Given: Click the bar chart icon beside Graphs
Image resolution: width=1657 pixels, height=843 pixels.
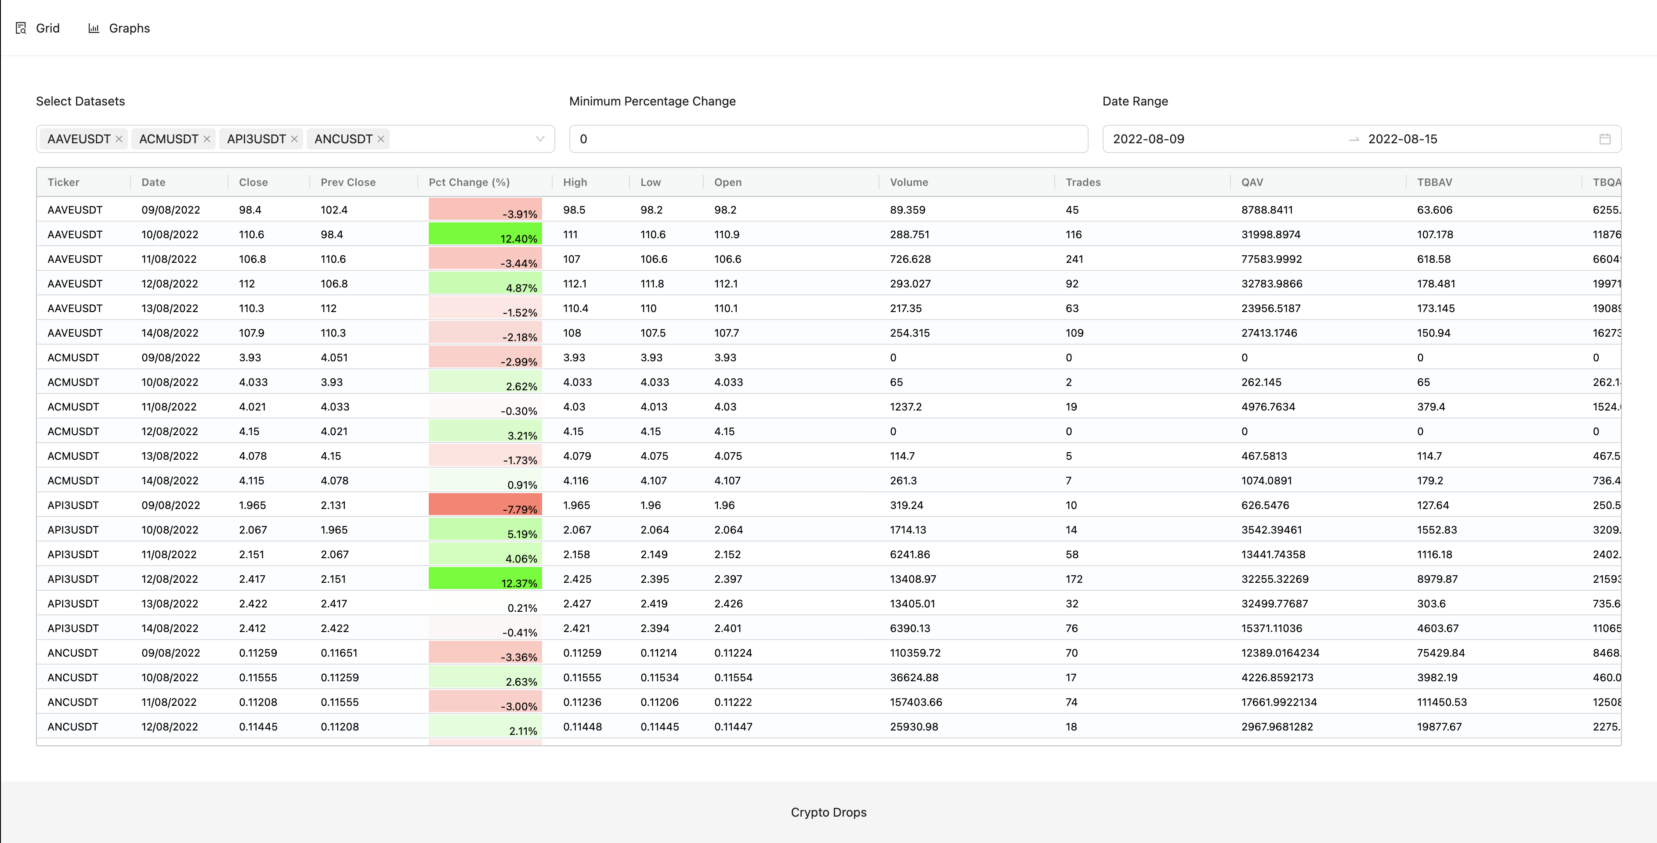Looking at the screenshot, I should click(94, 28).
